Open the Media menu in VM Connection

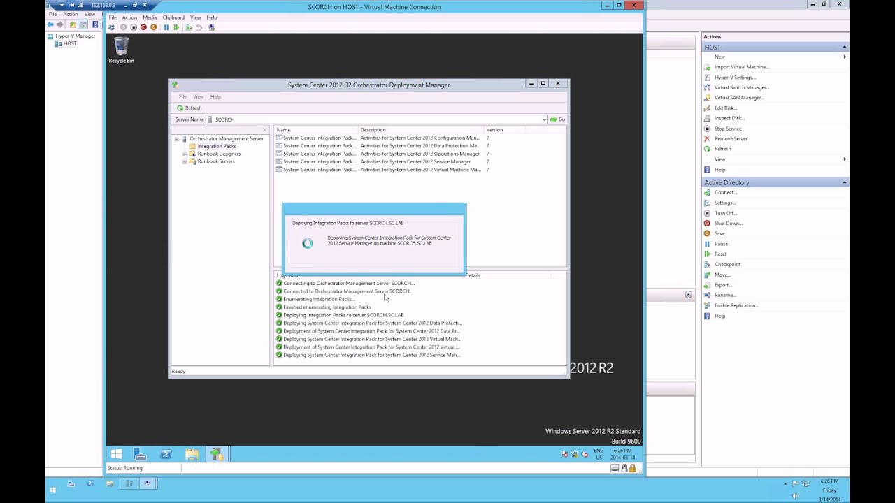(x=150, y=17)
